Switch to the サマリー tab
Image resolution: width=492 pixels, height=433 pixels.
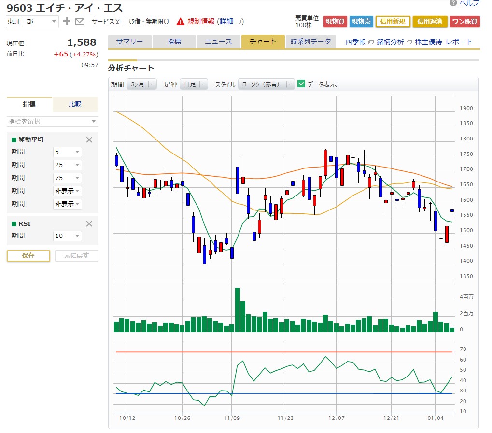click(x=129, y=42)
